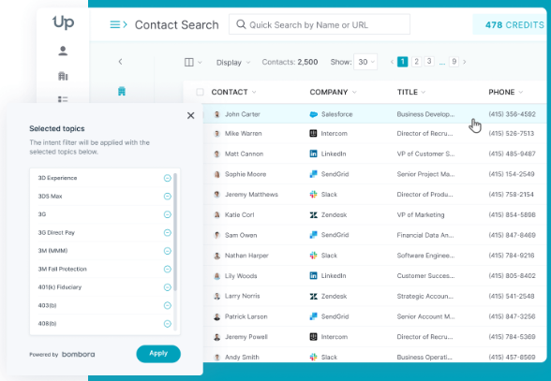This screenshot has width=551, height=381.
Task: Click the Up logo in sidebar
Action: [64, 22]
